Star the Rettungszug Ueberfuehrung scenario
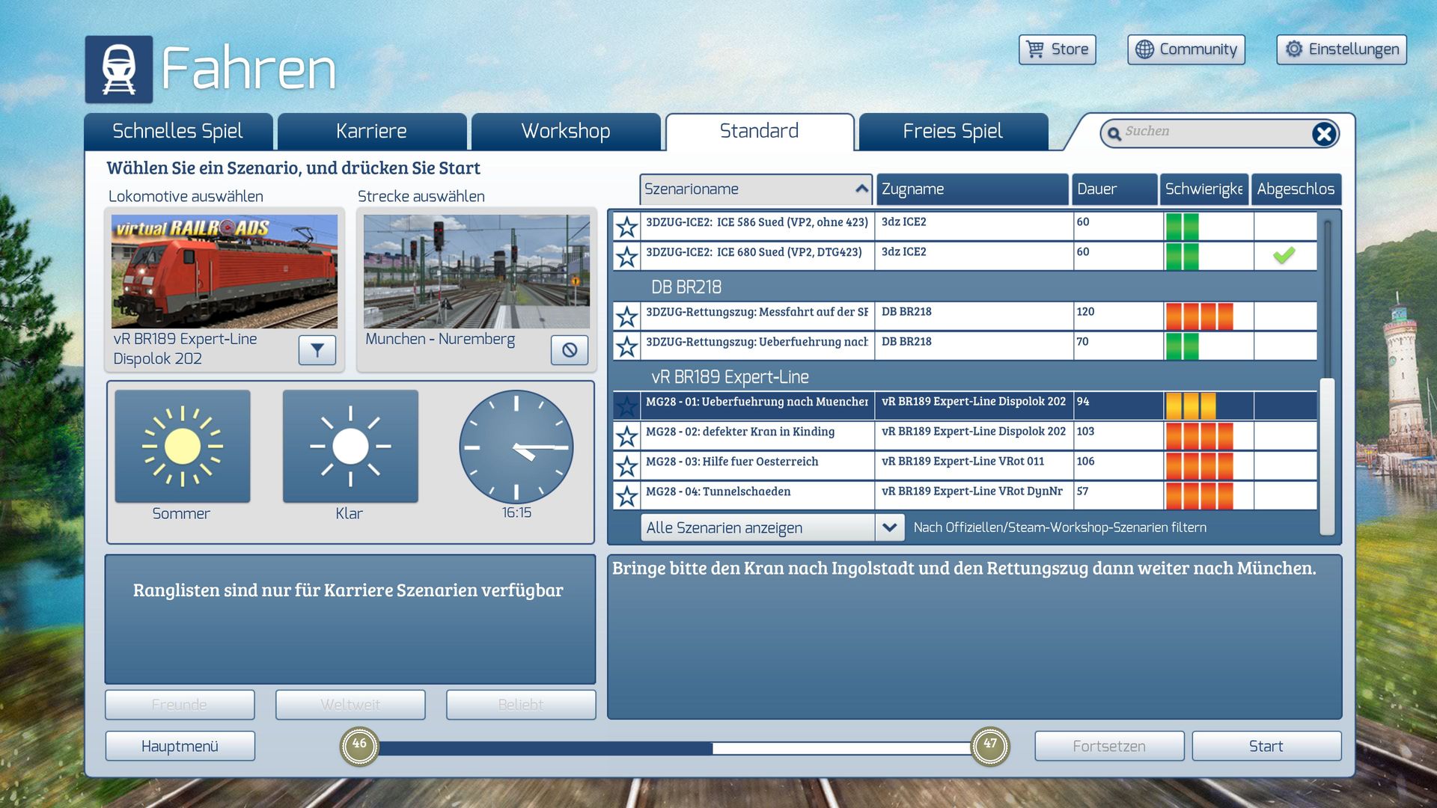The width and height of the screenshot is (1437, 808). pyautogui.click(x=626, y=346)
